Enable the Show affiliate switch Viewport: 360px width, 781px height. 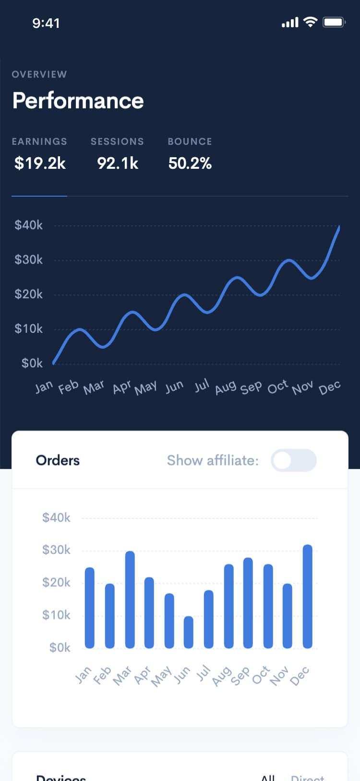tap(294, 460)
